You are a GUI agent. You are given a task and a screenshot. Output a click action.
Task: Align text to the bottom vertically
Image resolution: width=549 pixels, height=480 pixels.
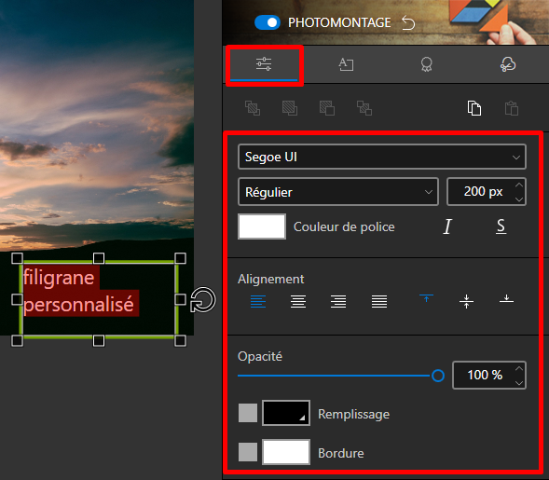tap(506, 299)
